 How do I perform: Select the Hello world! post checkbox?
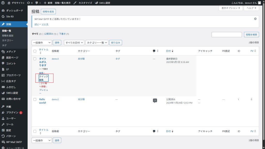click(35, 99)
